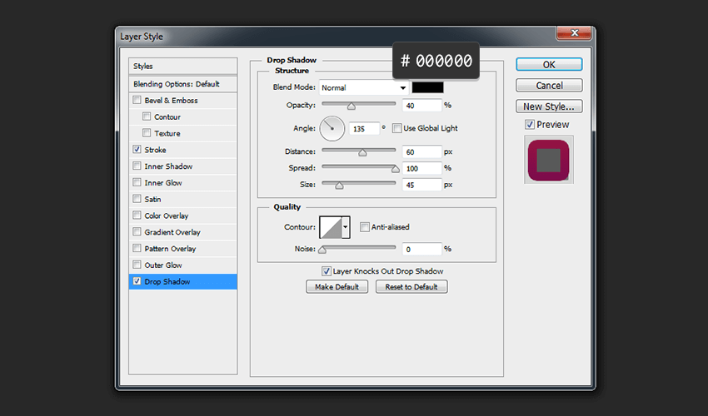
Task: Click the Angle dial control
Action: 332,128
